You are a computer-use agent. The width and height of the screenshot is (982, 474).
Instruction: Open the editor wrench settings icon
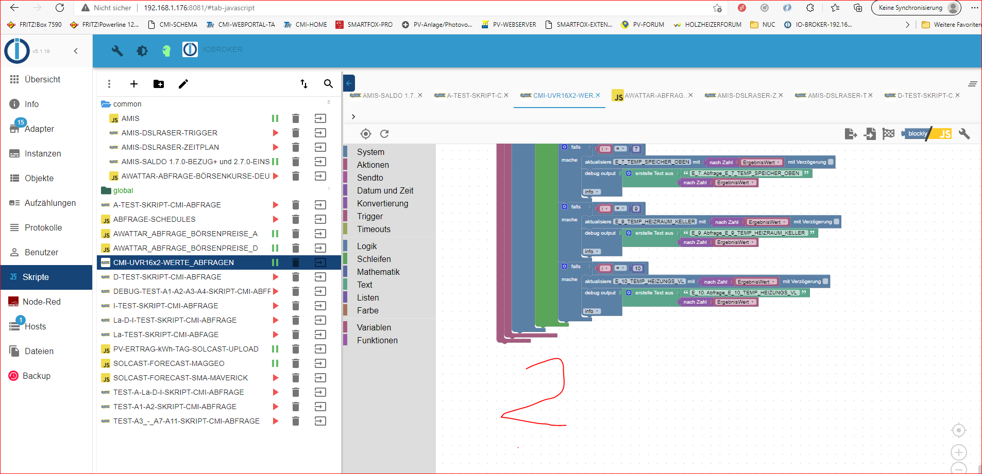click(964, 134)
